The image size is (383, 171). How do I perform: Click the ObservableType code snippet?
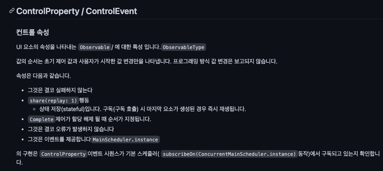tap(183, 47)
